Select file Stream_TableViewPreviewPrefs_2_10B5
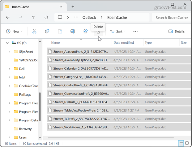This screenshot has height=147, width=192. point(119,111)
